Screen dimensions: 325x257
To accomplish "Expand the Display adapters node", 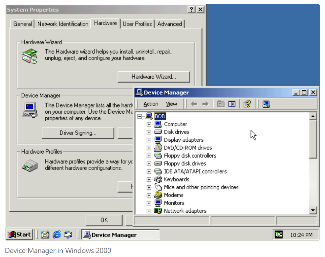I will coord(149,140).
